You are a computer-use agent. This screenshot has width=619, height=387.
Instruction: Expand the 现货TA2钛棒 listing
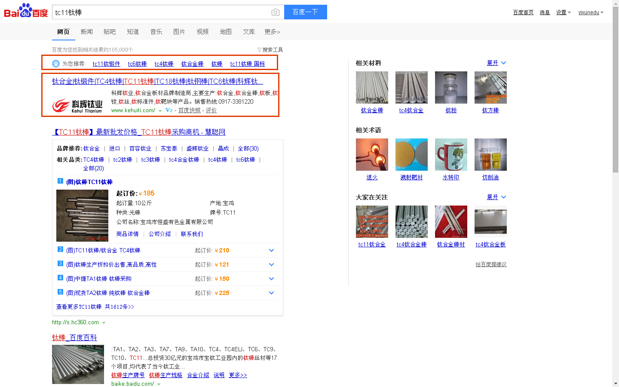coord(271,293)
